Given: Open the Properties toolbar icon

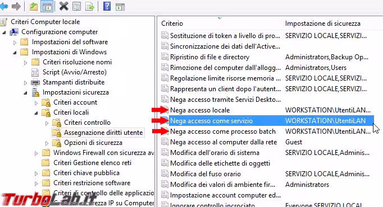Looking at the screenshot, I should click(x=77, y=7).
